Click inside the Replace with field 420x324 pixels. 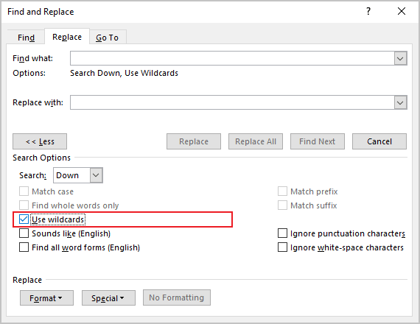coord(232,102)
